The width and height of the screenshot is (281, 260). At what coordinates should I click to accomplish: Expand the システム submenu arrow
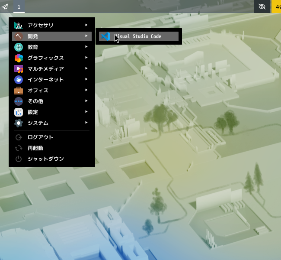click(x=86, y=123)
